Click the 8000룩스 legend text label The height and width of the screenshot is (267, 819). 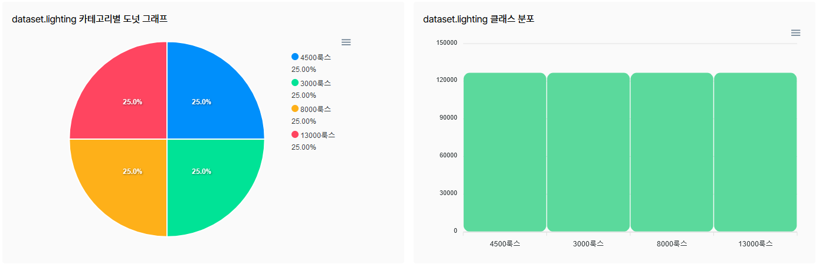click(316, 109)
